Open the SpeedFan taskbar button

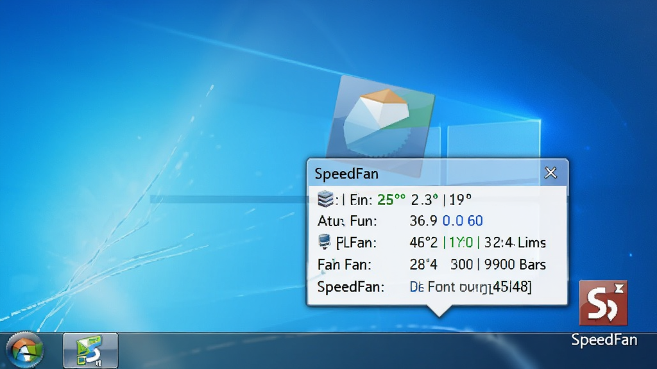click(x=90, y=350)
